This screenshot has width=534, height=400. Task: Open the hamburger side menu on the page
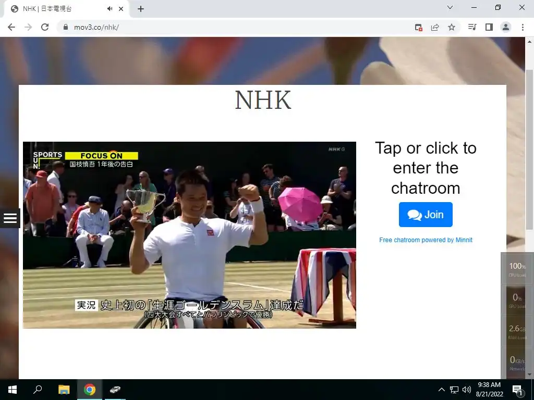click(x=10, y=218)
